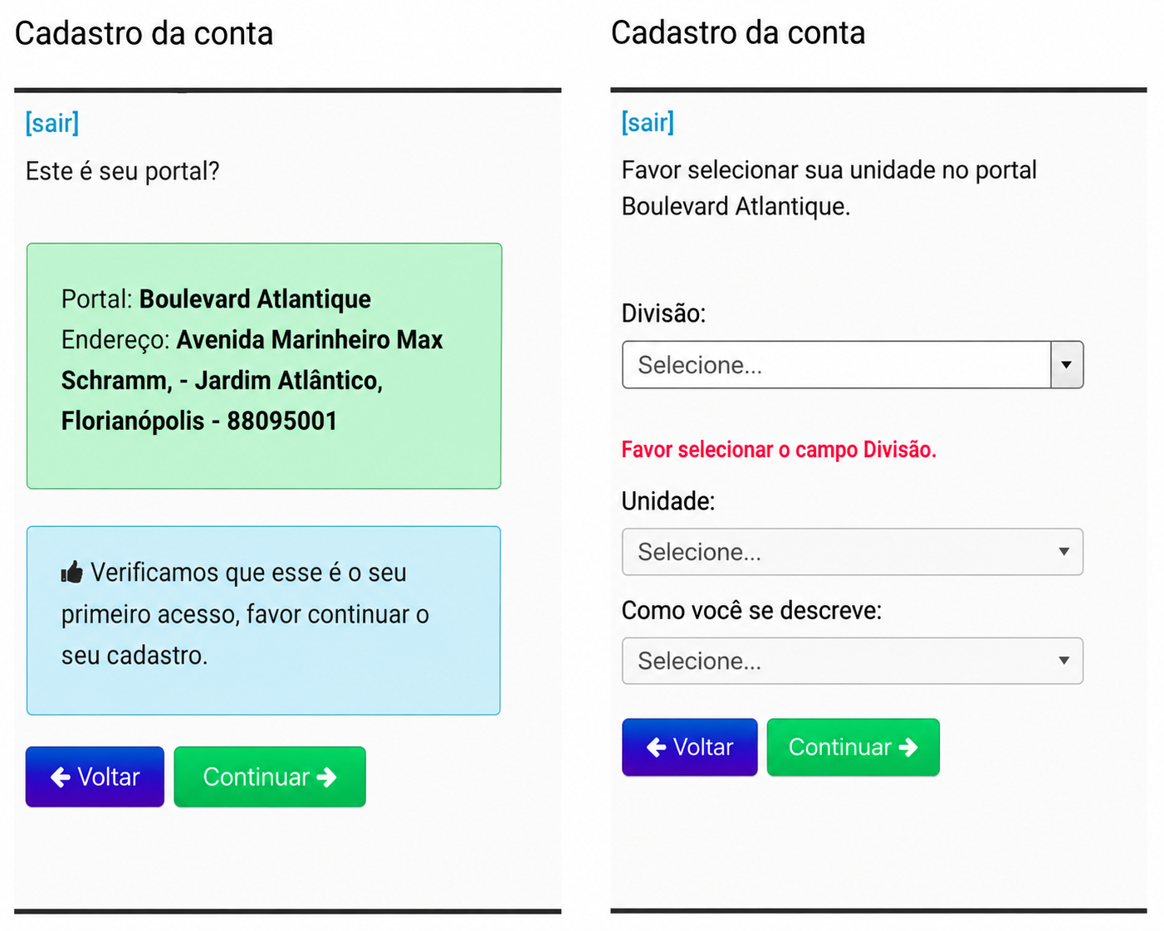Click the green Boulevard Atlantique portal info box
The image size is (1164, 931).
click(x=264, y=366)
